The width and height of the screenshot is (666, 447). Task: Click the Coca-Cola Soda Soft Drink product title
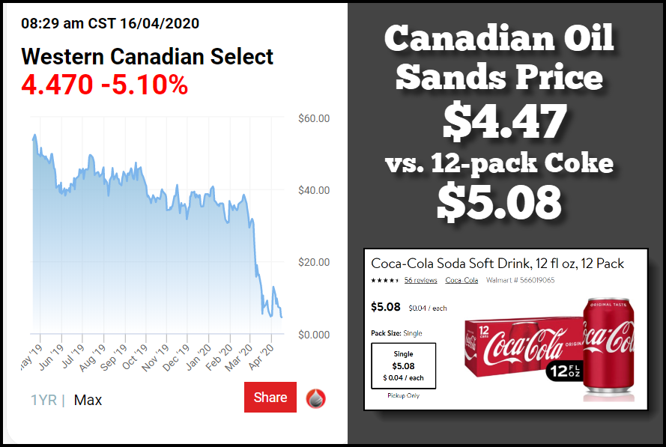(497, 264)
